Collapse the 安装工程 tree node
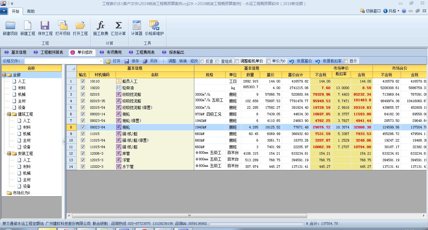The width and height of the screenshot is (428, 230). (9, 153)
